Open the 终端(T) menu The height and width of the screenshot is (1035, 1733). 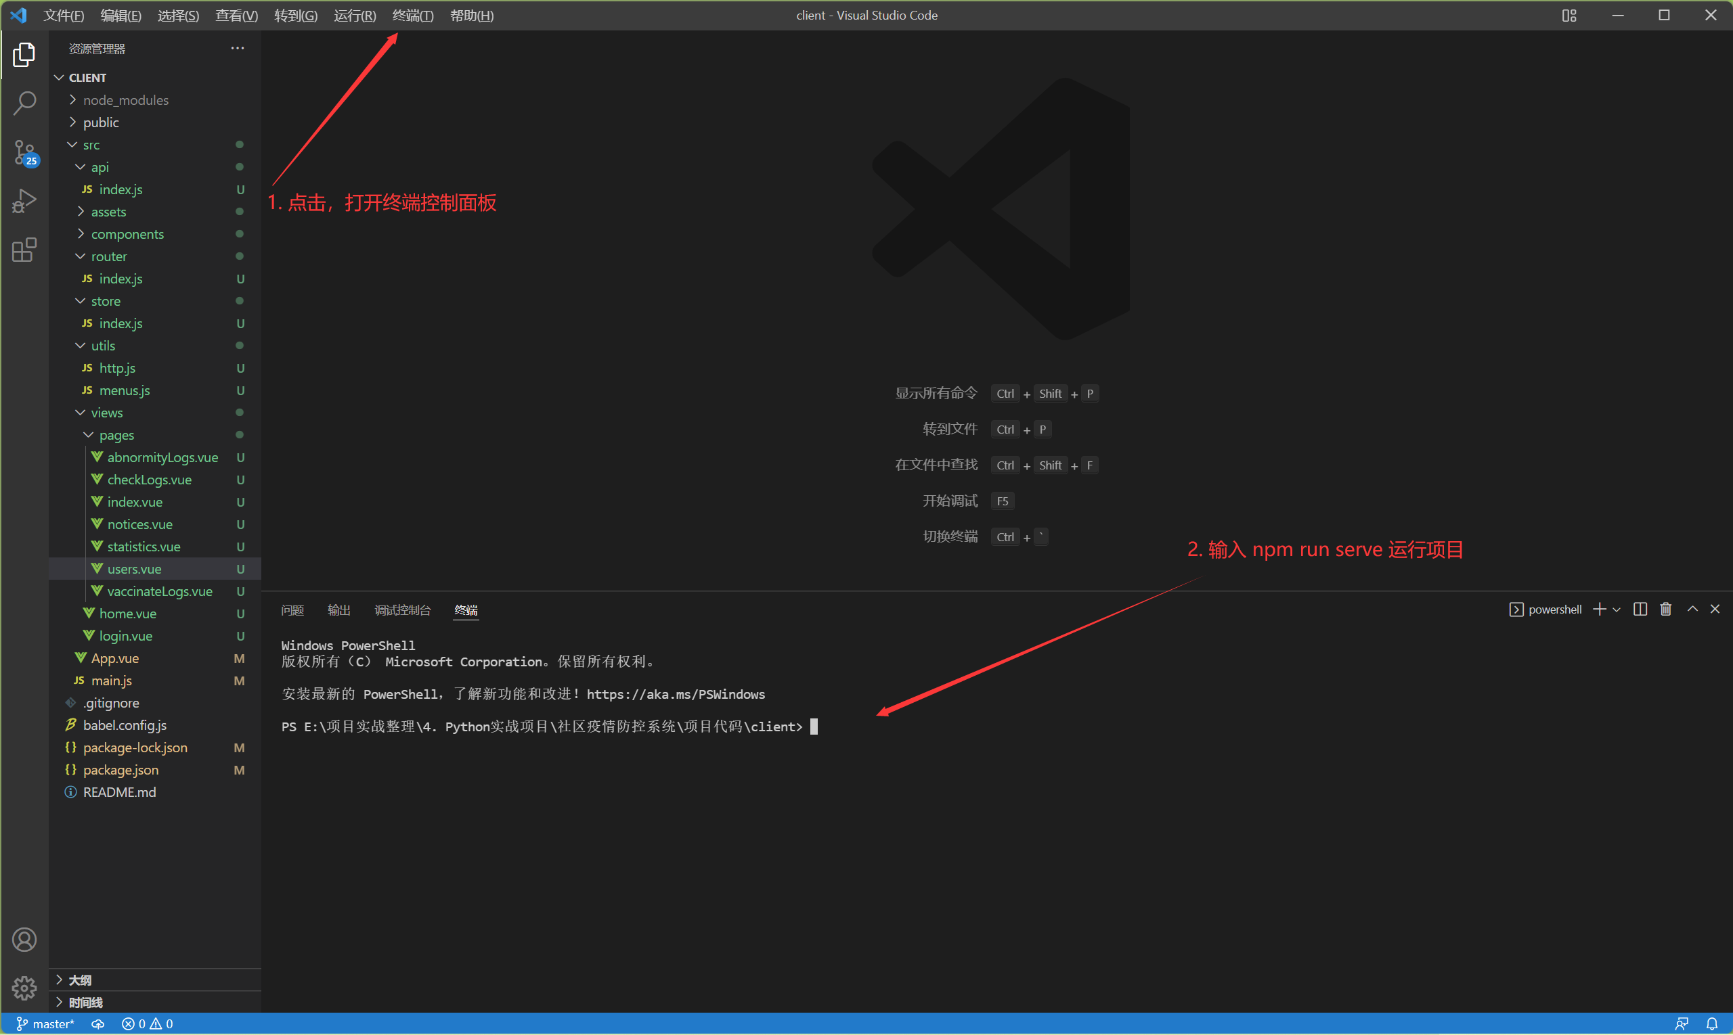coord(412,16)
